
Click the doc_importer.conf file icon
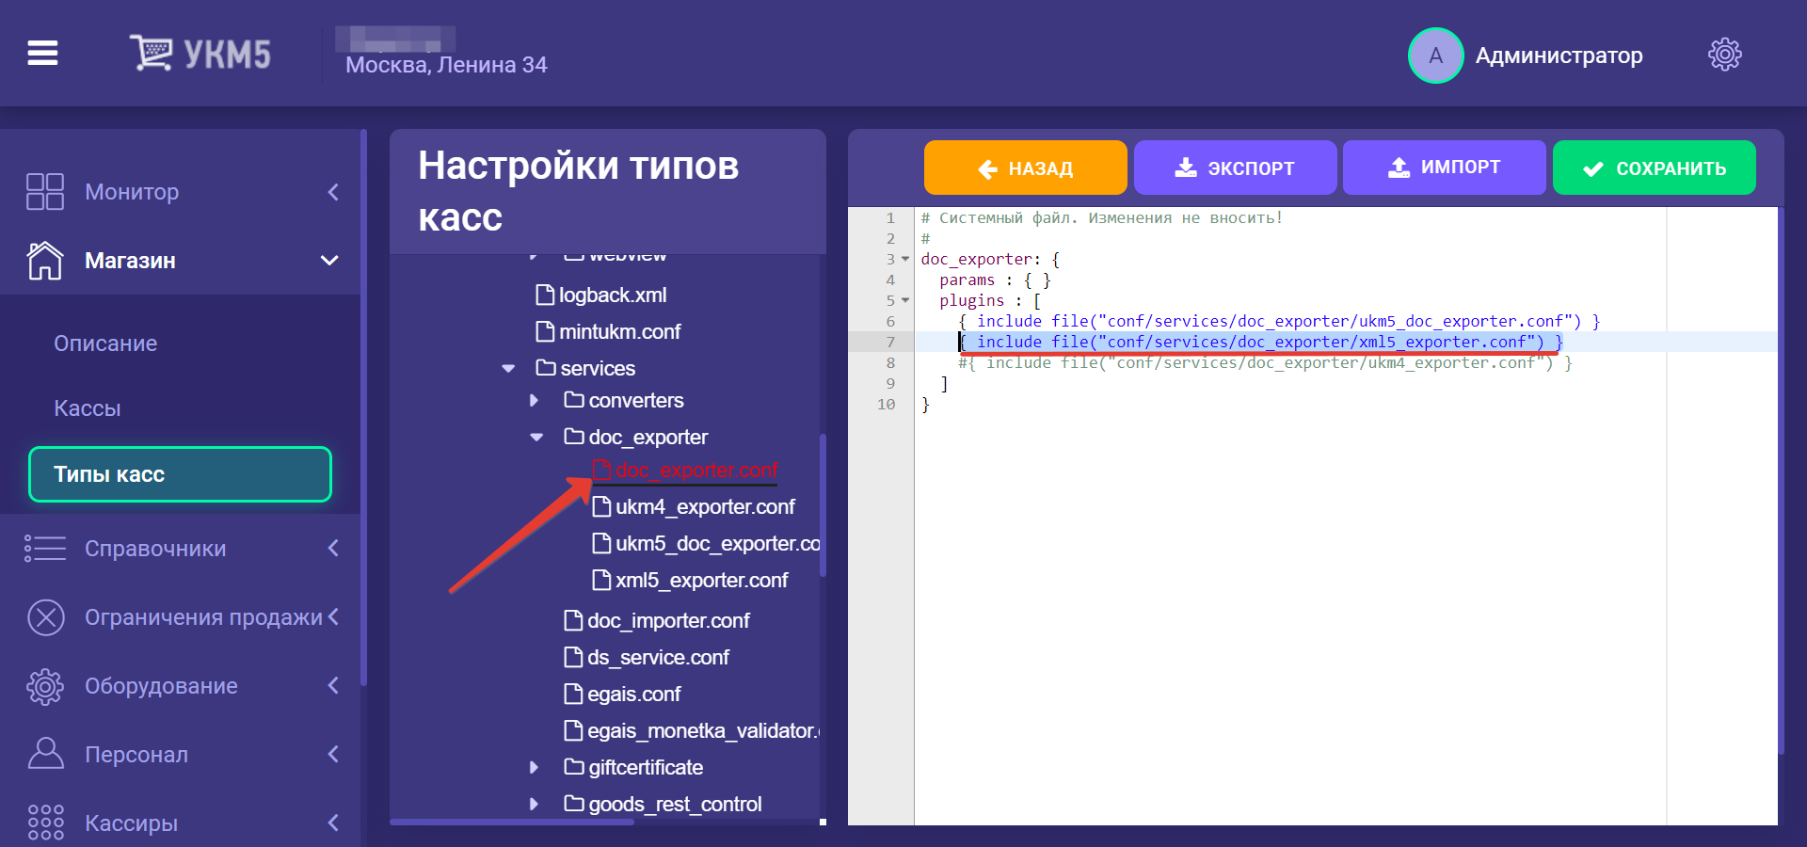pyautogui.click(x=572, y=621)
